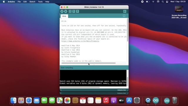Open a sketch using the Open toolbar icon
The height and width of the screenshot is (106, 188).
click(74, 11)
